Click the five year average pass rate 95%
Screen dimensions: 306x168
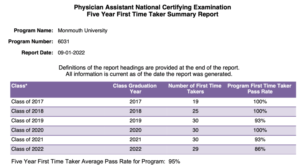point(174,162)
